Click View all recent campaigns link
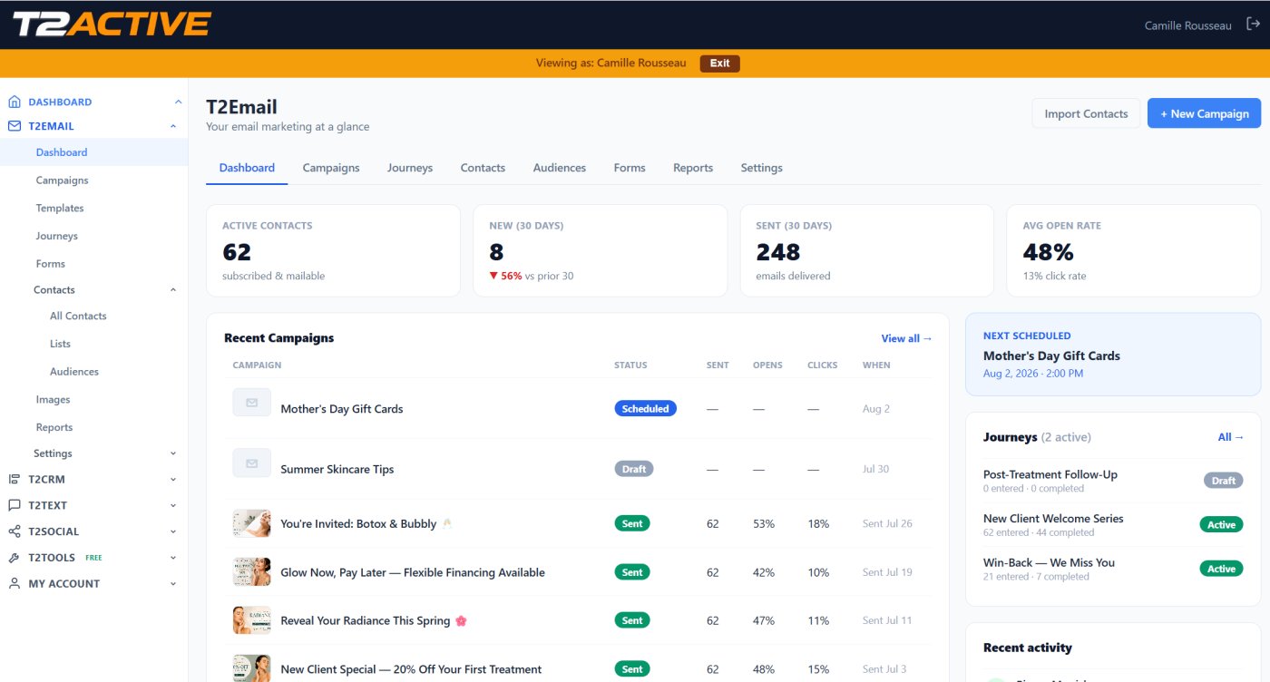 (x=906, y=338)
